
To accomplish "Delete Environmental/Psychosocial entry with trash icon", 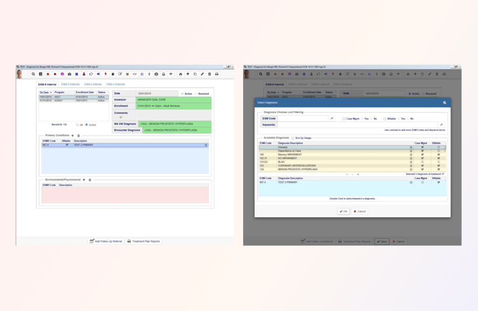I will (90, 180).
